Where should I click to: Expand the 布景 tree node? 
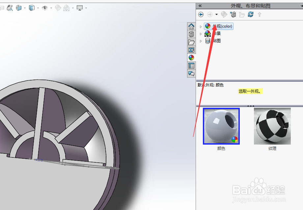pos(201,34)
